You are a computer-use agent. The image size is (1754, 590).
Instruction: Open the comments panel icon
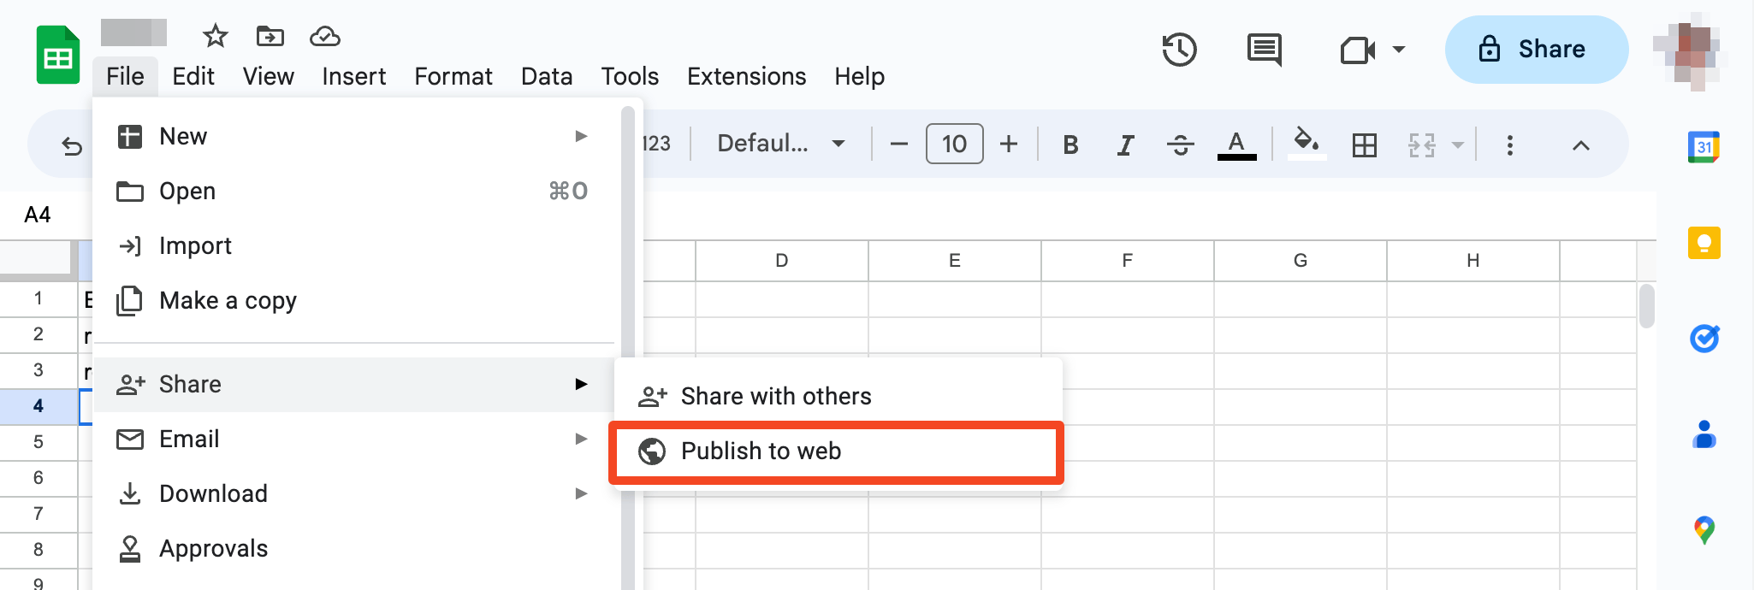[1264, 50]
